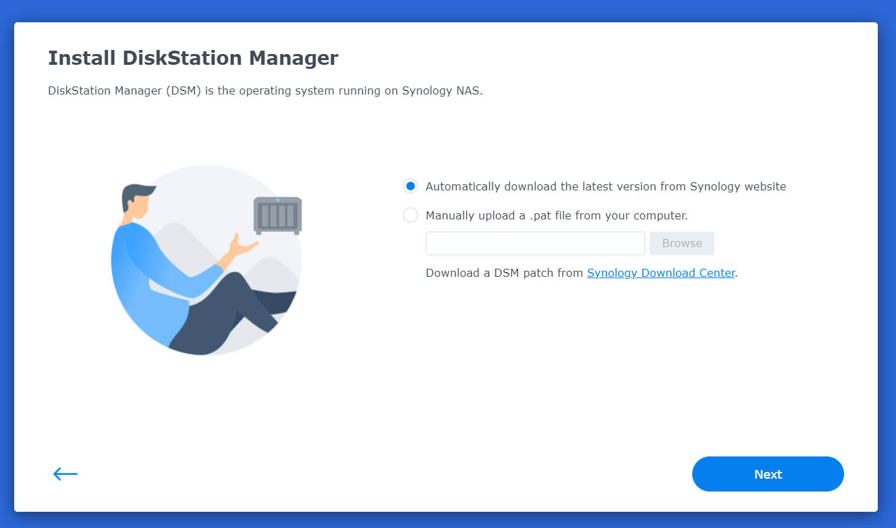Open the Synology Download Center link
This screenshot has height=528, width=896.
661,273
